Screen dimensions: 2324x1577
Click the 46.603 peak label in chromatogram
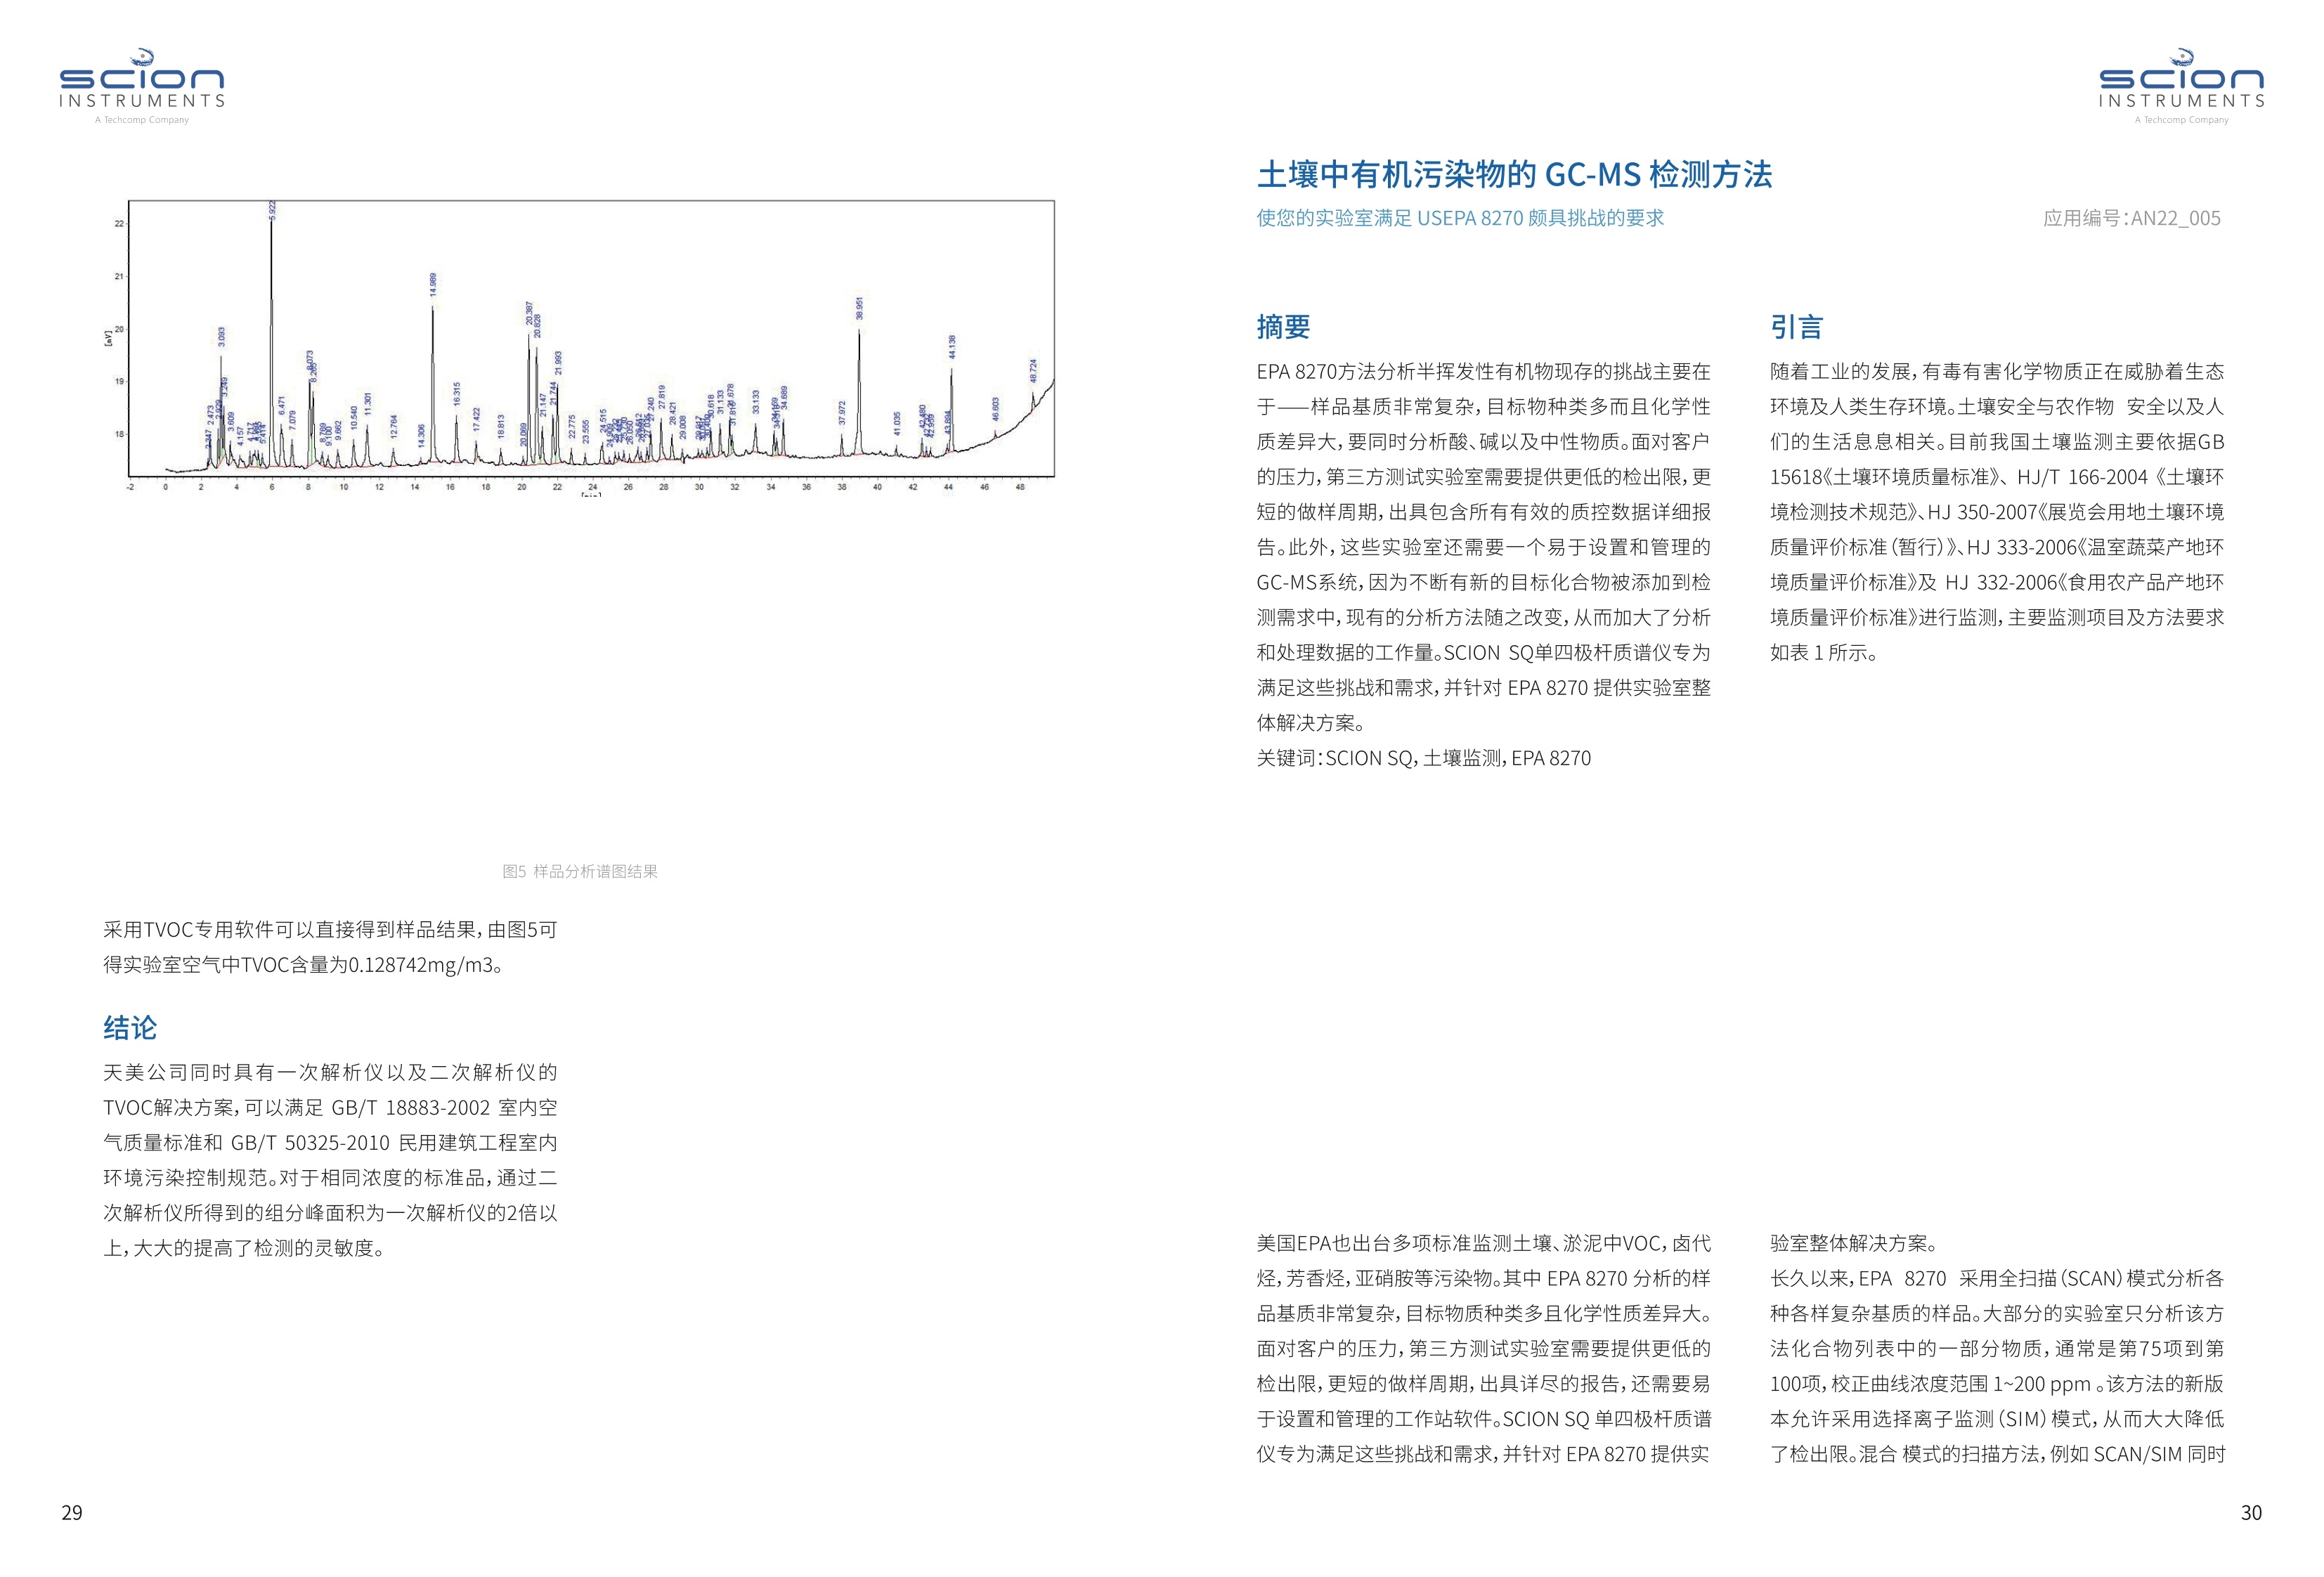click(x=995, y=409)
